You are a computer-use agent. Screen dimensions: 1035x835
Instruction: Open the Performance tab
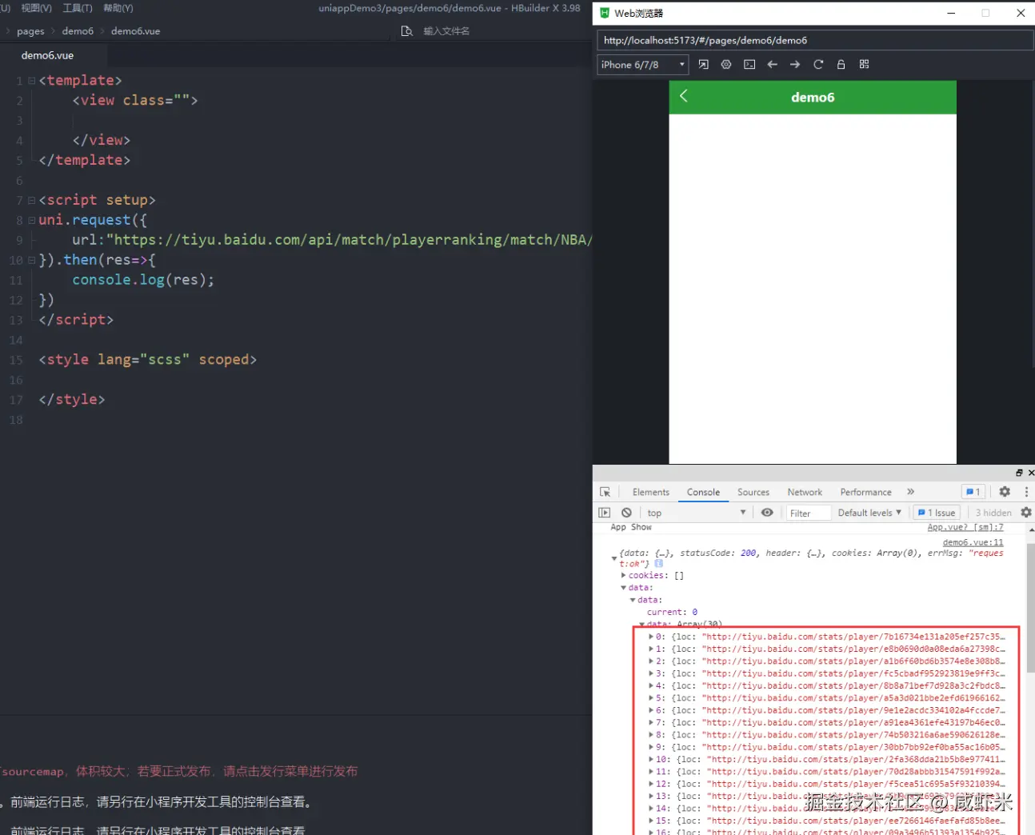(x=865, y=492)
